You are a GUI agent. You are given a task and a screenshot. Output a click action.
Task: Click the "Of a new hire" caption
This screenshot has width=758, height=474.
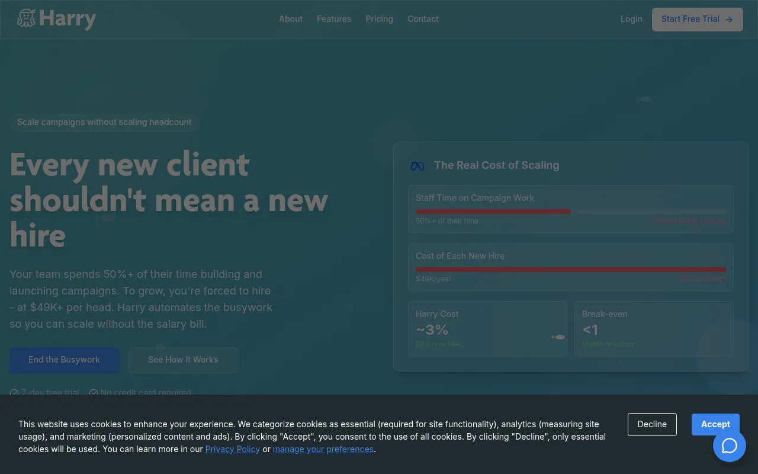pos(438,344)
